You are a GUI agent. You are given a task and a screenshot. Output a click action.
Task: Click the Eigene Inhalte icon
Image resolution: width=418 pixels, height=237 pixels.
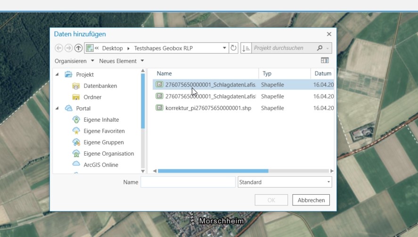pyautogui.click(x=76, y=119)
